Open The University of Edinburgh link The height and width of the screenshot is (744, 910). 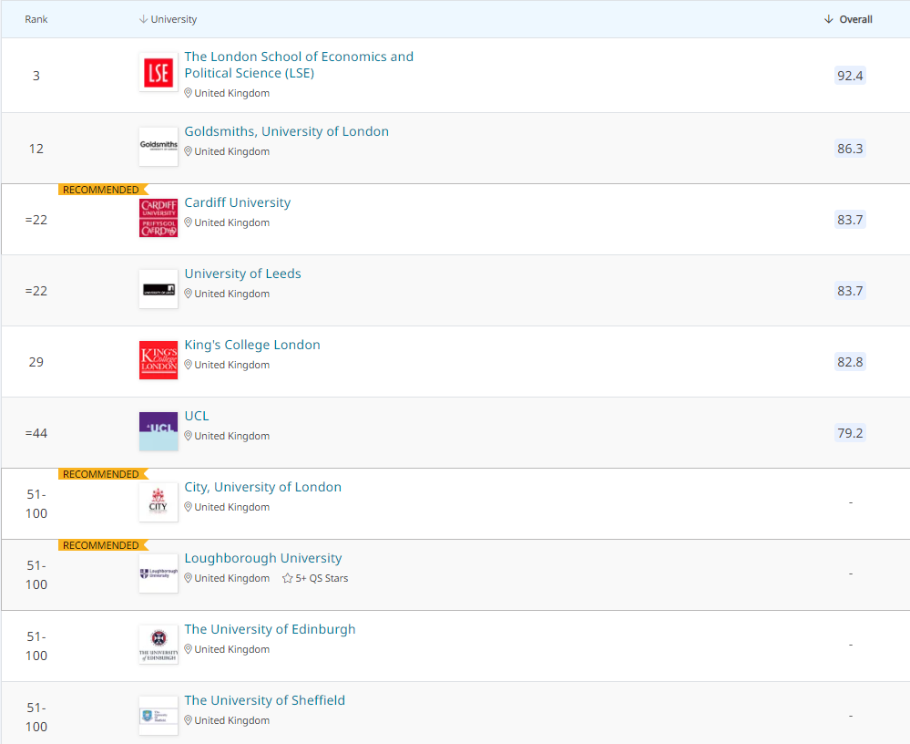point(270,629)
